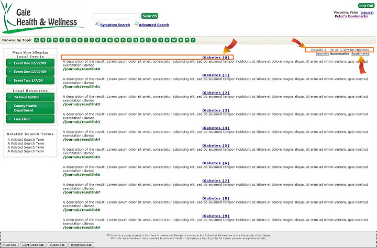The image size is (377, 248).
Task: Switch to the Bright Blue Site theme
Action: 81,245
